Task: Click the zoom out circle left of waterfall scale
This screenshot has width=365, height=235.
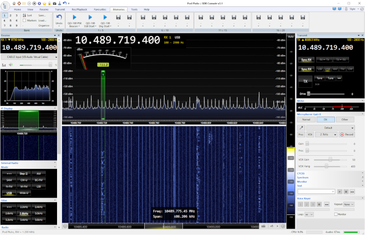Action: click(65, 226)
